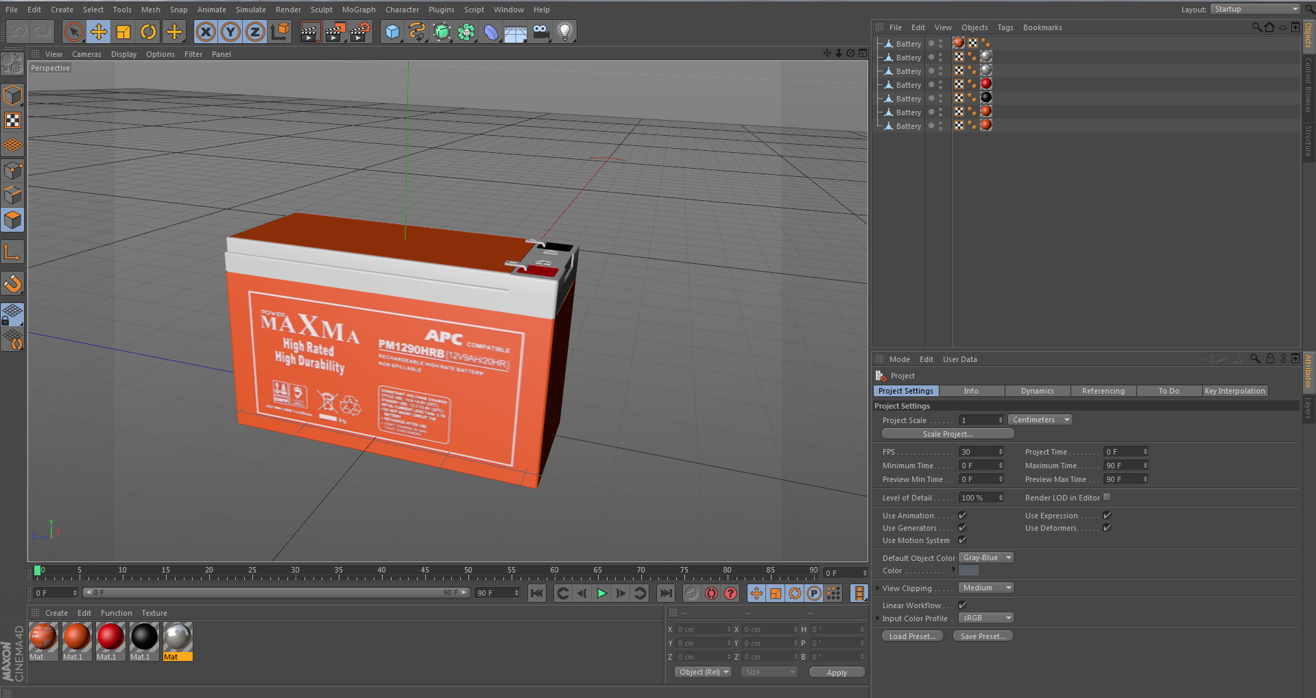Open the MoGraph menu
The height and width of the screenshot is (698, 1316).
coord(359,10)
